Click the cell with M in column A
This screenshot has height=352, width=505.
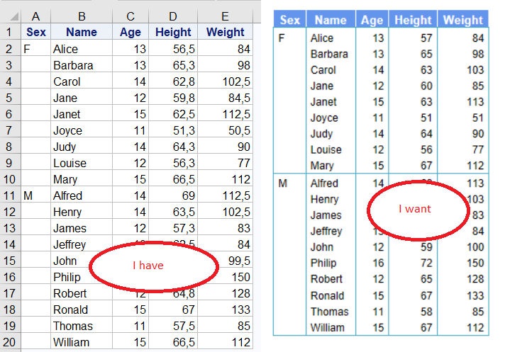(x=35, y=195)
